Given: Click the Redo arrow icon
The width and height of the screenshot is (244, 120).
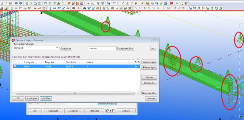Looking at the screenshot, I should click(21, 3).
